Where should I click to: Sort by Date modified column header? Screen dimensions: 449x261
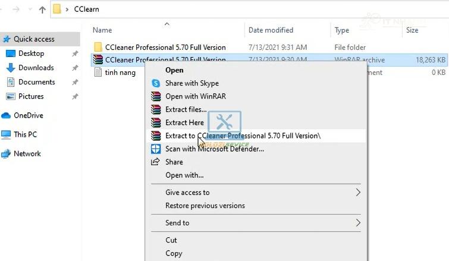[271, 30]
